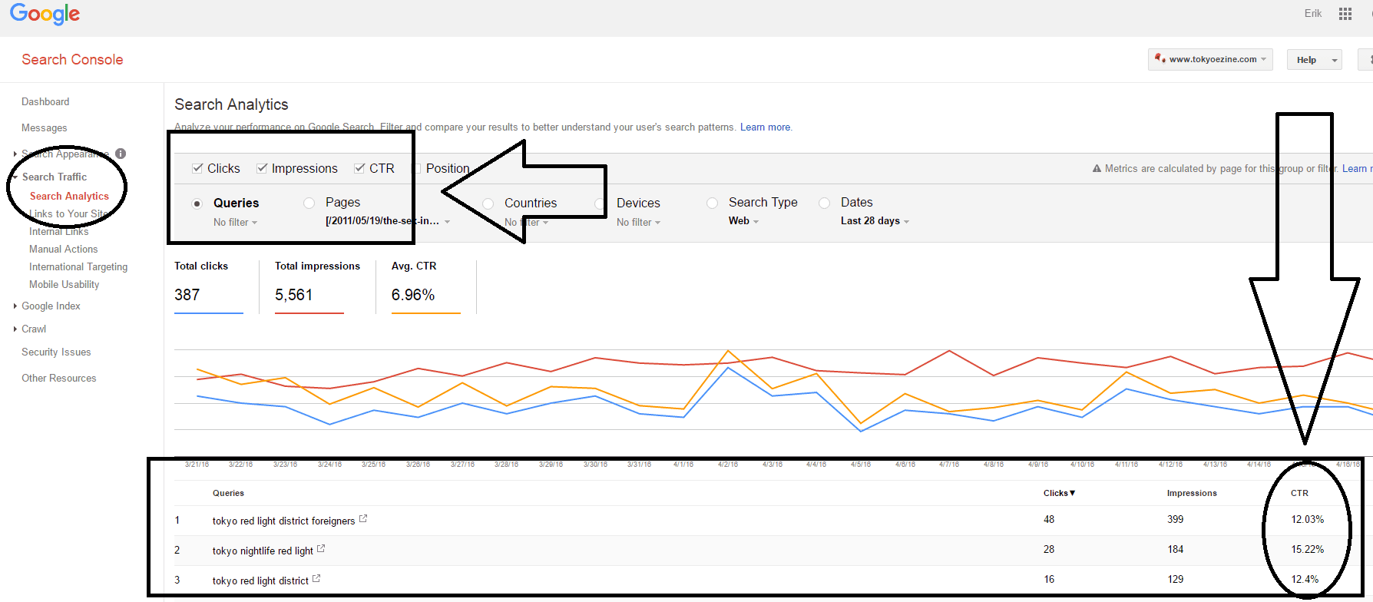Click the Search Appearance info icon
Viewport: 1373px width, 602px height.
point(121,154)
